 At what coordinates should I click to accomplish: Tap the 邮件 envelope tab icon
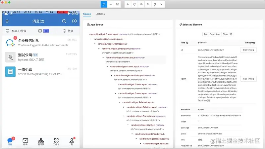26,140
